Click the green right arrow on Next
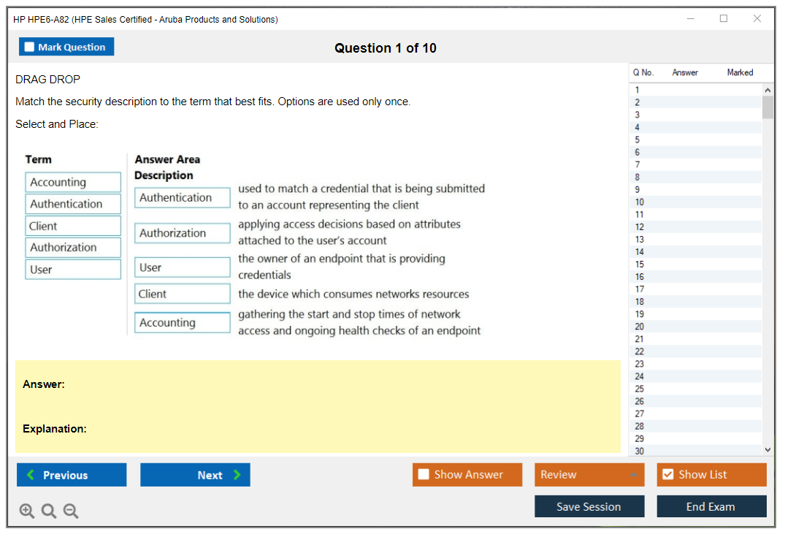 tap(237, 475)
